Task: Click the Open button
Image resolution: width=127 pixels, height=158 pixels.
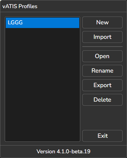Action: click(x=102, y=56)
